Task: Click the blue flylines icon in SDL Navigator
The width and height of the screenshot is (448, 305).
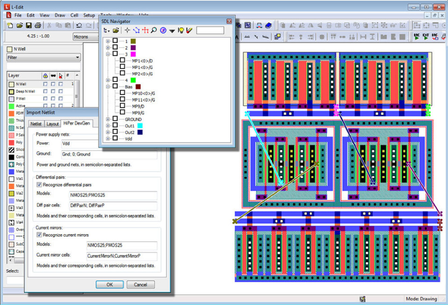Action: (136, 30)
